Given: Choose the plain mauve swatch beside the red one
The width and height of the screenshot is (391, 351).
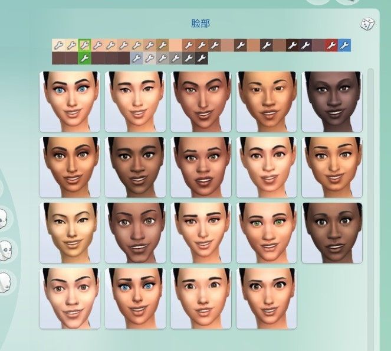Looking at the screenshot, I should [x=318, y=45].
